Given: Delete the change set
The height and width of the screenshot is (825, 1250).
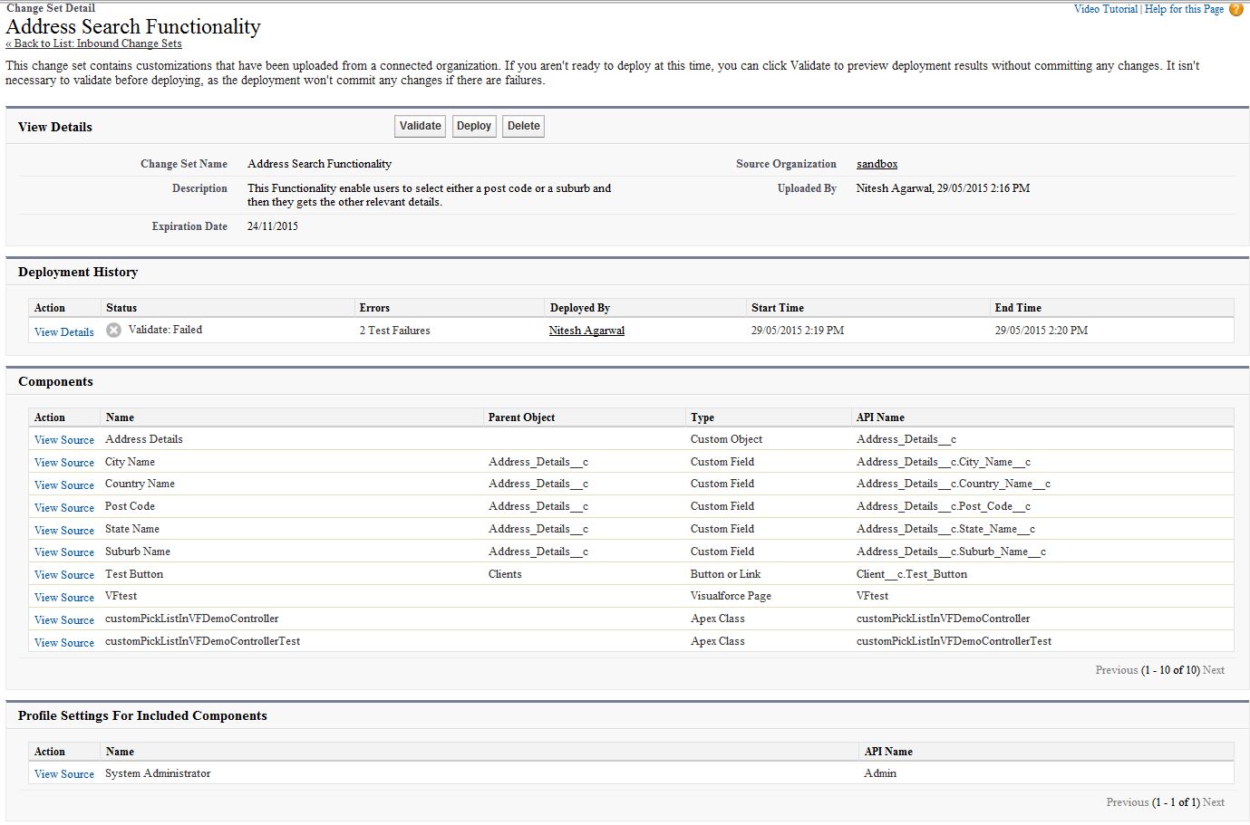Looking at the screenshot, I should pyautogui.click(x=523, y=127).
